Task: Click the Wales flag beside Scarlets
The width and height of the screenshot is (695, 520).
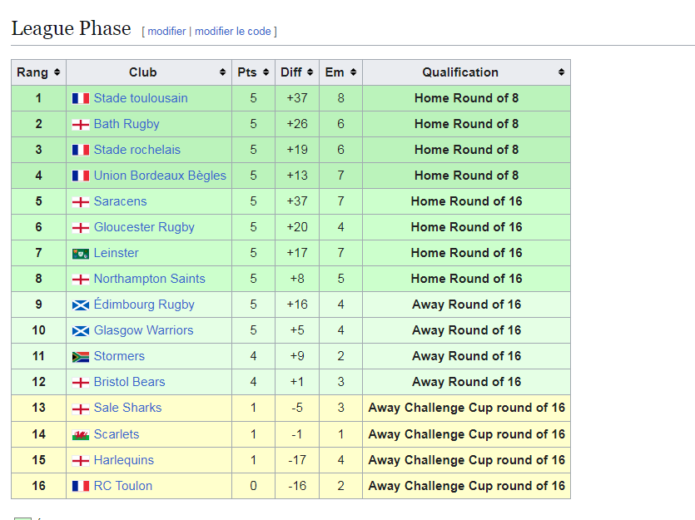Action: [x=81, y=435]
